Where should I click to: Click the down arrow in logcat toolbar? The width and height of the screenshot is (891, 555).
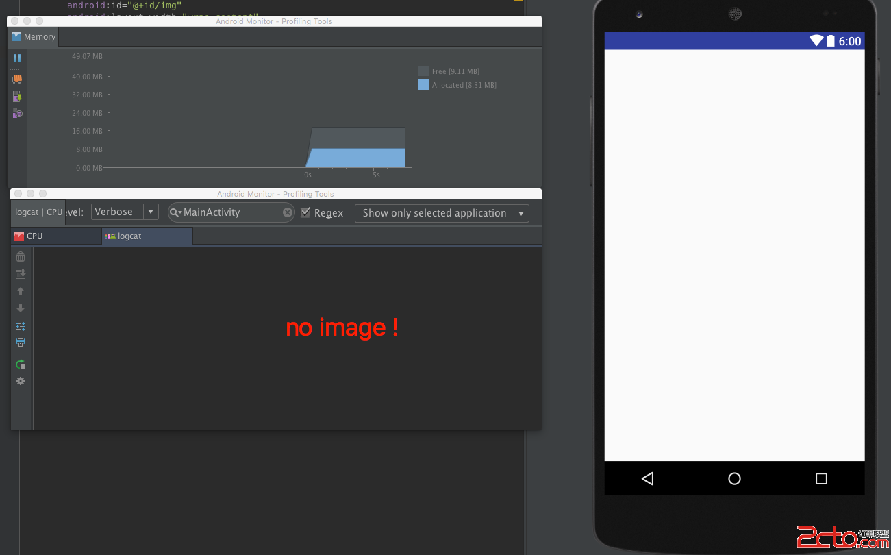[21, 308]
